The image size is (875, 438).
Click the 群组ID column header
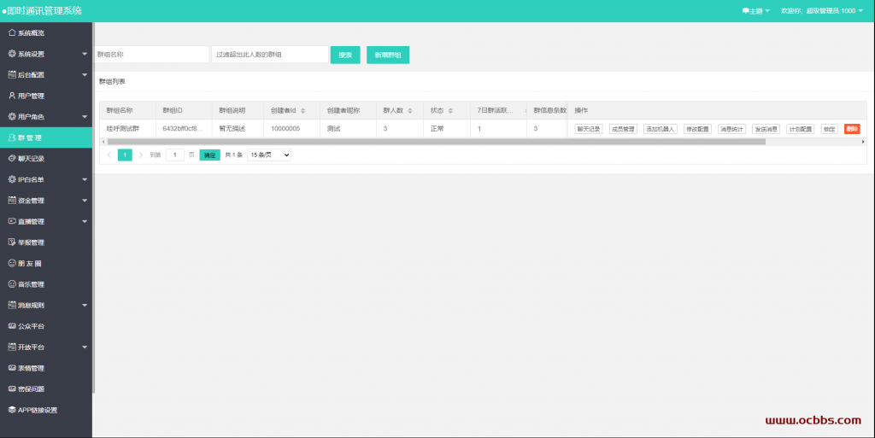click(x=184, y=110)
